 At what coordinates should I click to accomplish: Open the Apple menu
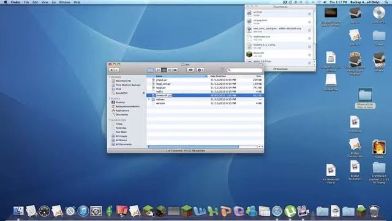(6, 2)
